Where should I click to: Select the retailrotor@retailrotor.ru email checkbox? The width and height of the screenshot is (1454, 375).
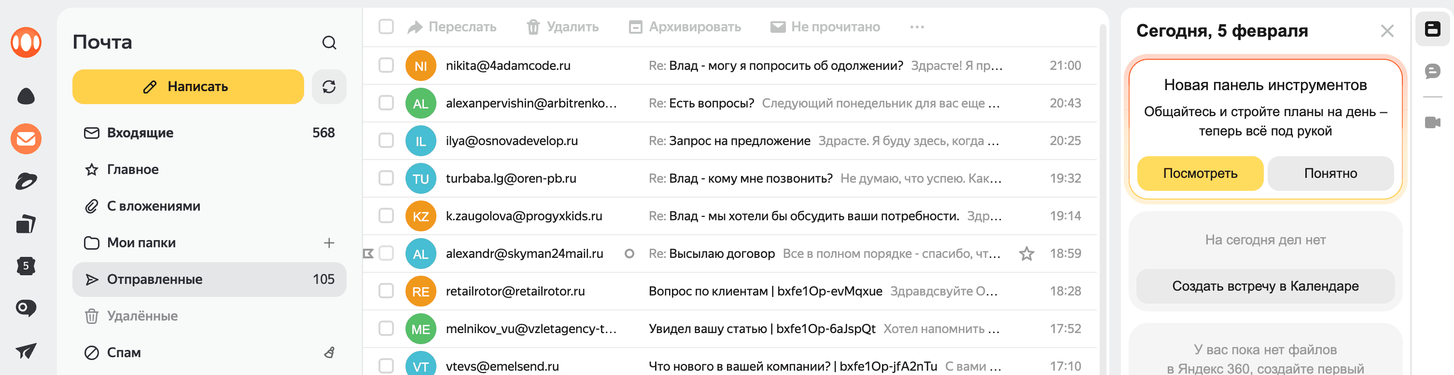coord(386,291)
